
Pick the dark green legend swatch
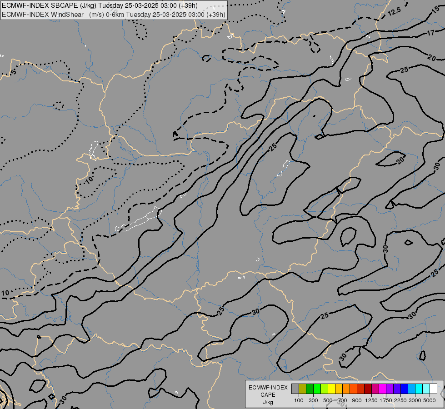(x=310, y=389)
